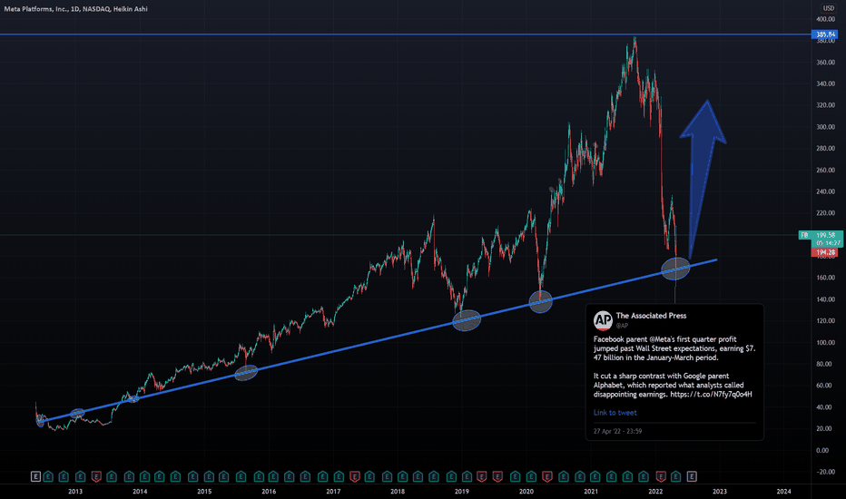This screenshot has height=499, width=846.
Task: Click the 240.00 price axis label
Action: (x=825, y=191)
